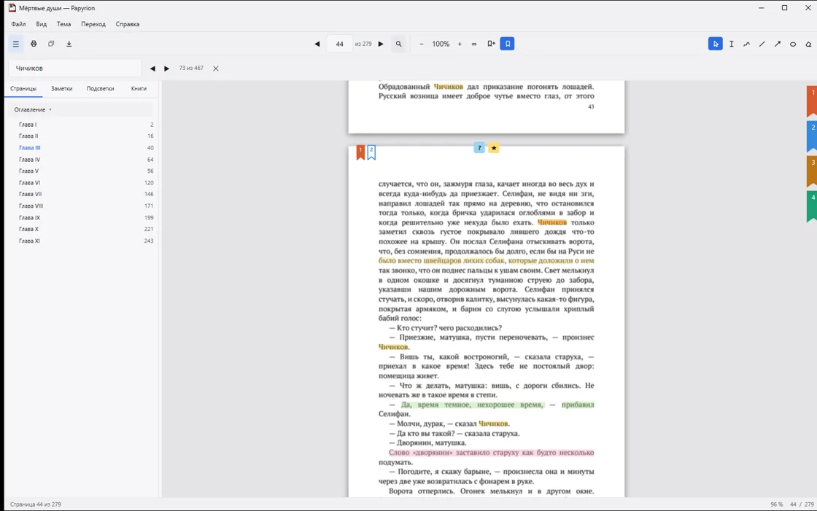817x511 pixels.
Task: Add a bookmark with the bookmark-plus icon
Action: pos(491,44)
